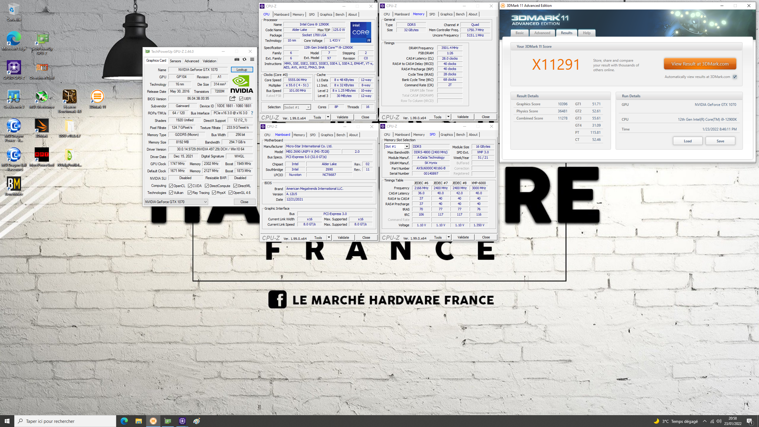Launch BenchMate desktop icon
759x427 pixels.
coord(14,187)
